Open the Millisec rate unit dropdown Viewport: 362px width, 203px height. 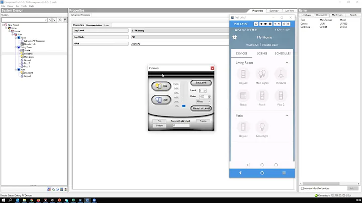pyautogui.click(x=204, y=101)
